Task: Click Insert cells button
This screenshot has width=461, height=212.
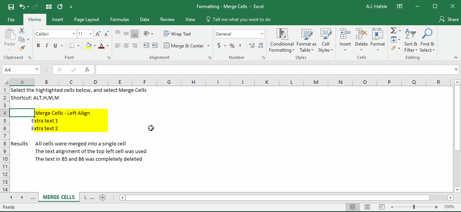Action: [x=345, y=40]
